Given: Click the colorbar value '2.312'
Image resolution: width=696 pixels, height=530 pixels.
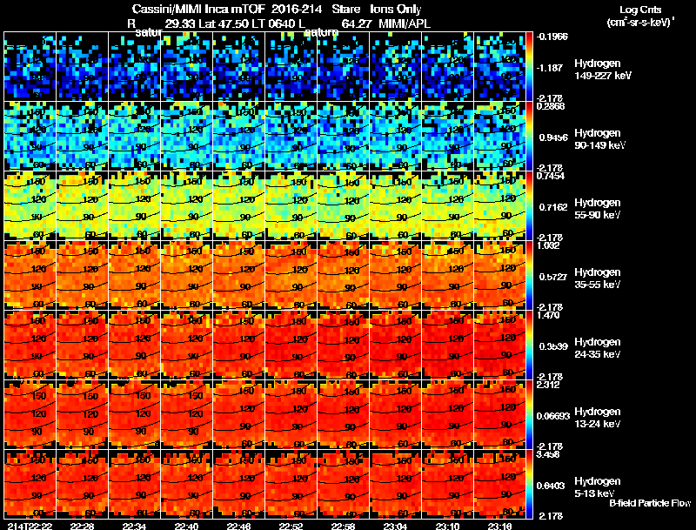Looking at the screenshot, I should 548,385.
